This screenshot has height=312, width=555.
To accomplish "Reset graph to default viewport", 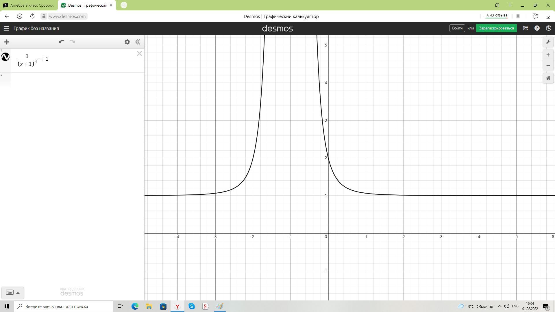I will [548, 78].
